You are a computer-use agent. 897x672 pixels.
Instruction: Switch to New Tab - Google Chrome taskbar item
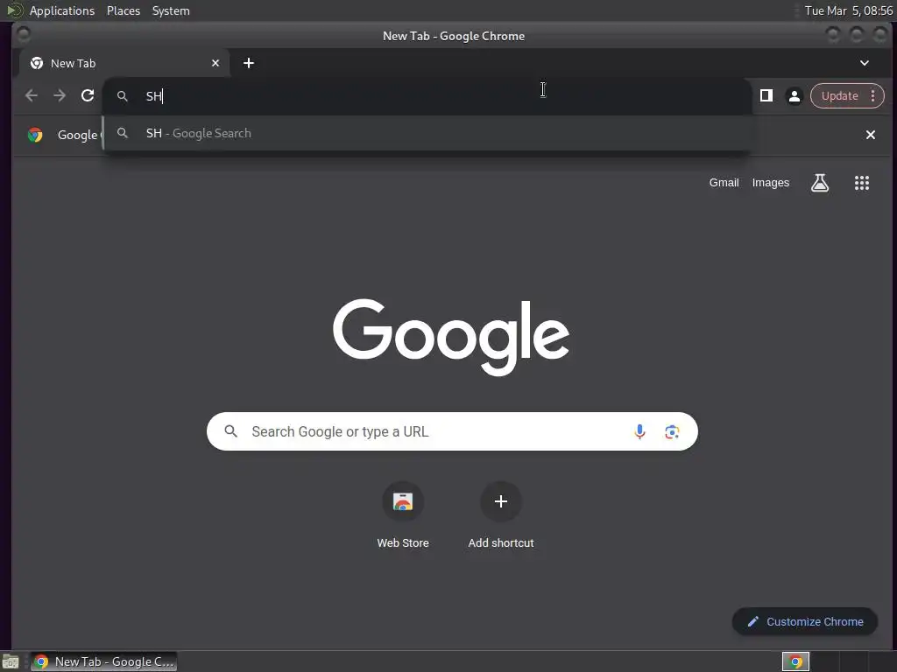point(103,661)
